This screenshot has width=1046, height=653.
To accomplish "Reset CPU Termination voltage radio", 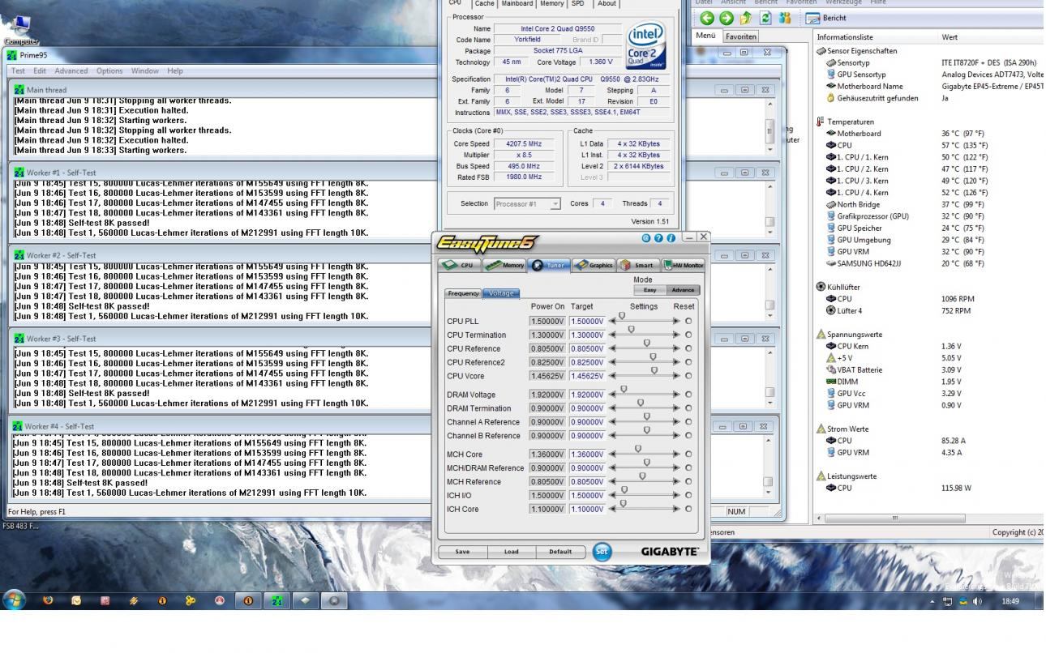I will tap(688, 335).
